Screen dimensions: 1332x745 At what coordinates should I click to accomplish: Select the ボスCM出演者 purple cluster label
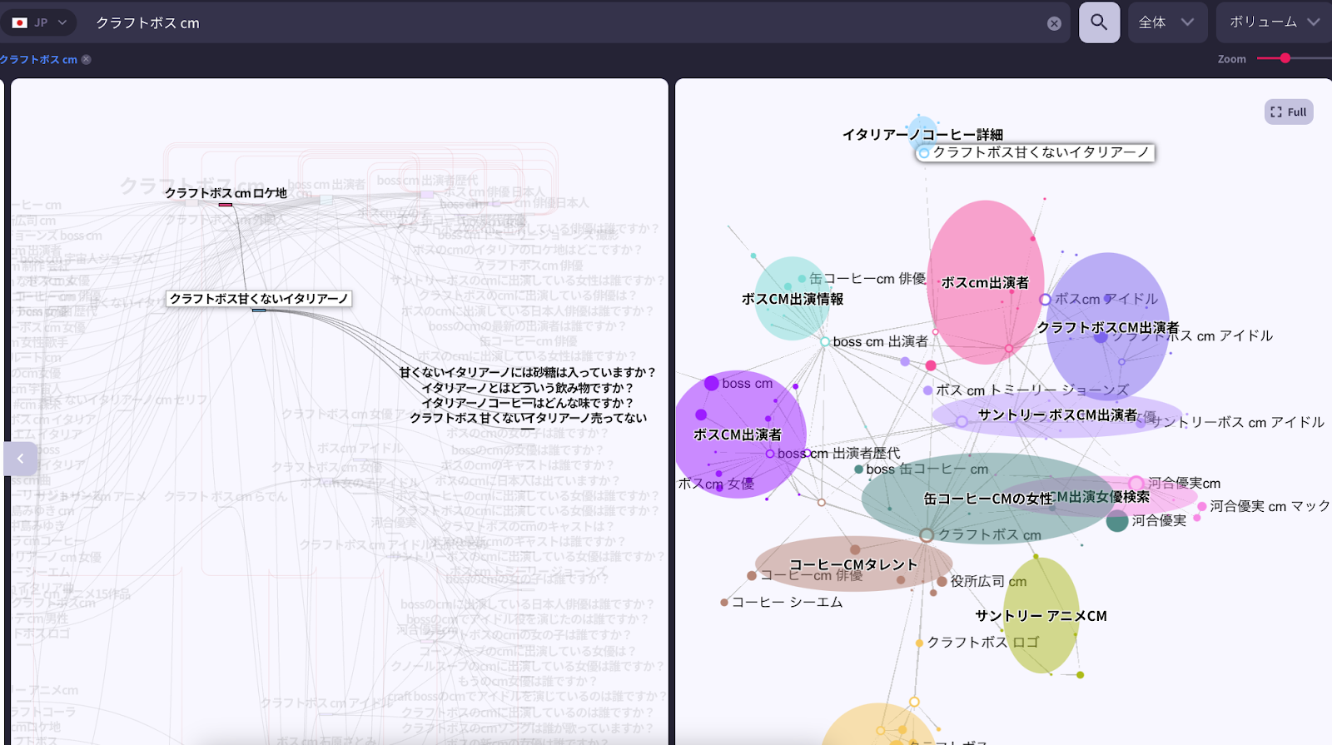coord(738,435)
